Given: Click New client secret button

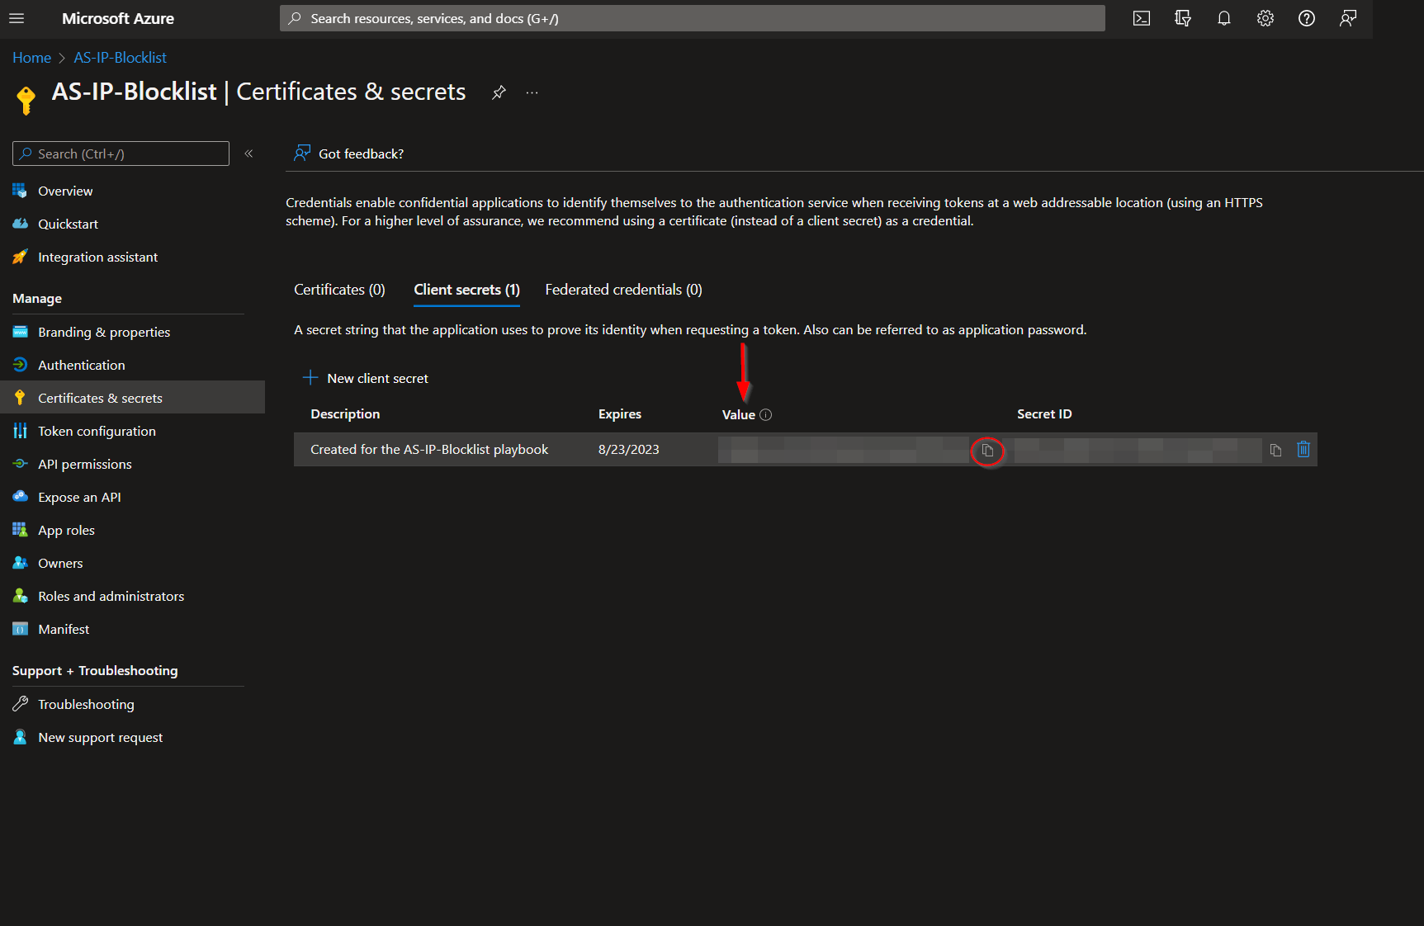Looking at the screenshot, I should click(x=366, y=378).
